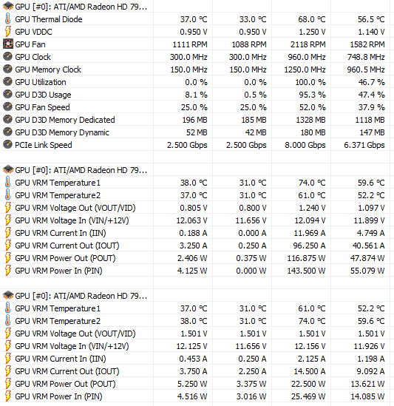Screen dimensions: 394x406
Task: Select the GPU D3D Memory Dynamic row label
Action: click(x=62, y=132)
